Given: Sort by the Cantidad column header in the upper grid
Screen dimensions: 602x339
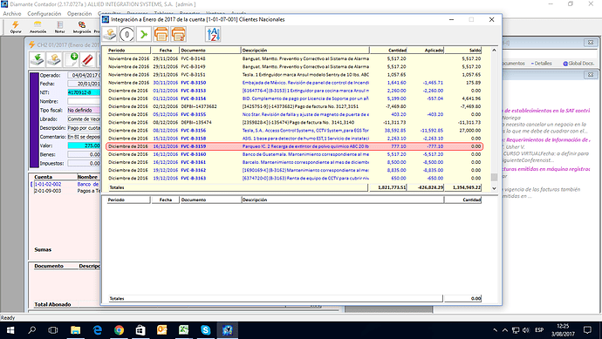Looking at the screenshot, I should (x=388, y=51).
